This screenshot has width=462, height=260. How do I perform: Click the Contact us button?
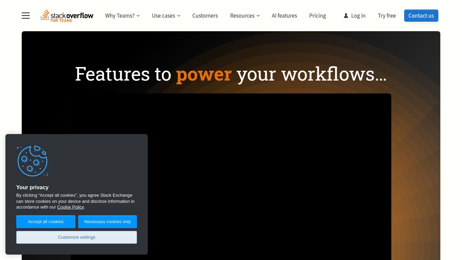pyautogui.click(x=421, y=16)
